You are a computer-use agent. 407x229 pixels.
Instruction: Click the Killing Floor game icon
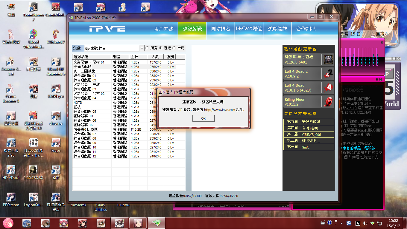[x=328, y=102]
